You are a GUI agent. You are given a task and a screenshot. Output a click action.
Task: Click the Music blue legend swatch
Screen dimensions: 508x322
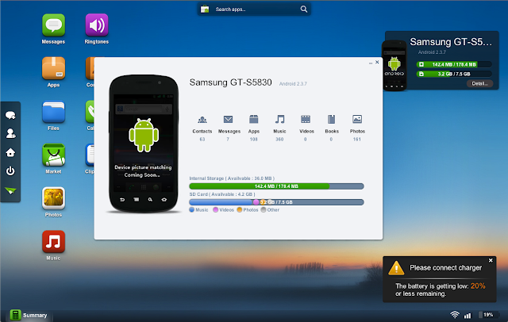pyautogui.click(x=192, y=209)
